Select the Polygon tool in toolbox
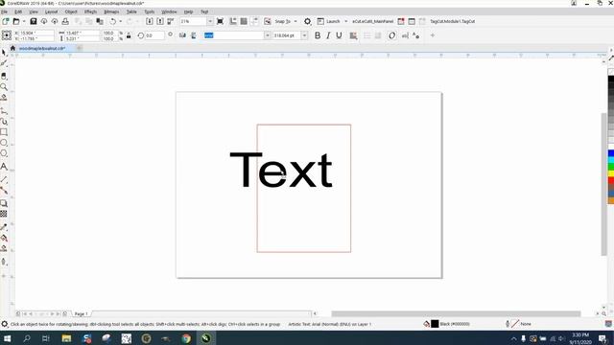 pyautogui.click(x=4, y=153)
